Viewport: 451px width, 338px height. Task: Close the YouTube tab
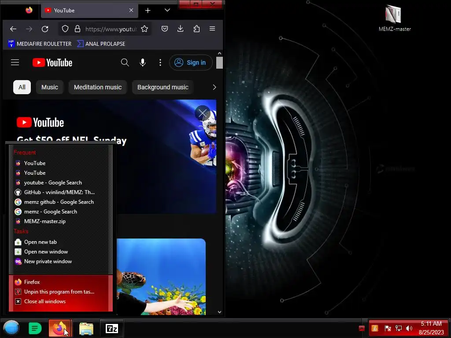pyautogui.click(x=131, y=11)
